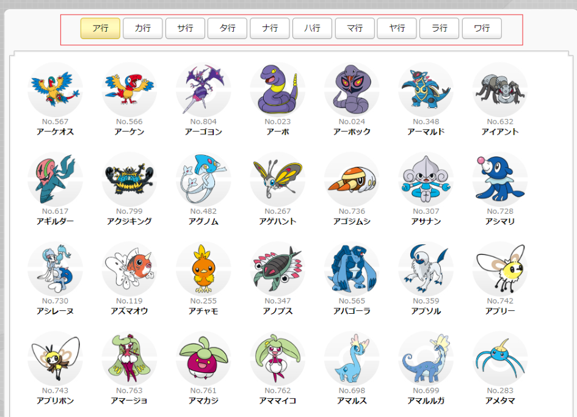Open the アブソル name link

426,311
